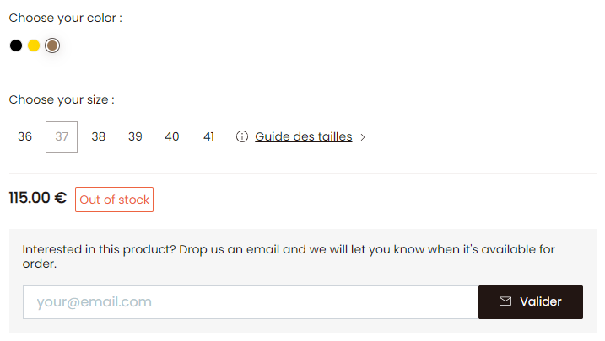The width and height of the screenshot is (605, 341).
Task: Focus the your@email.com input field
Action: tap(251, 302)
